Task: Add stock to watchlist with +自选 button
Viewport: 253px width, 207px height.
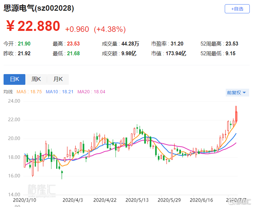Action: [x=237, y=9]
